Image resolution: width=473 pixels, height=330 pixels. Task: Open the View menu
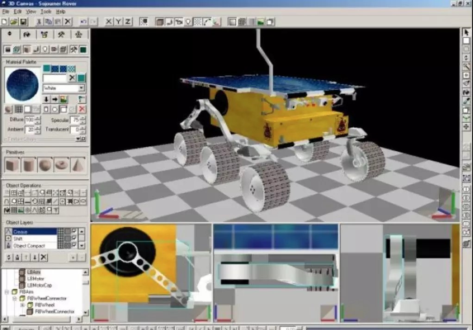click(31, 11)
